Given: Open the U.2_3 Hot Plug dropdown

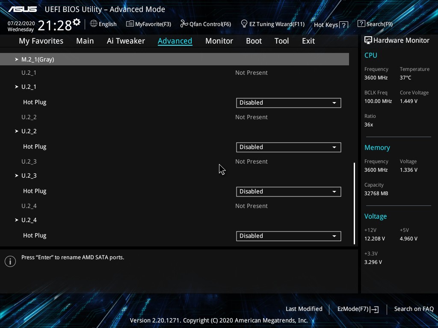Looking at the screenshot, I should [x=288, y=192].
